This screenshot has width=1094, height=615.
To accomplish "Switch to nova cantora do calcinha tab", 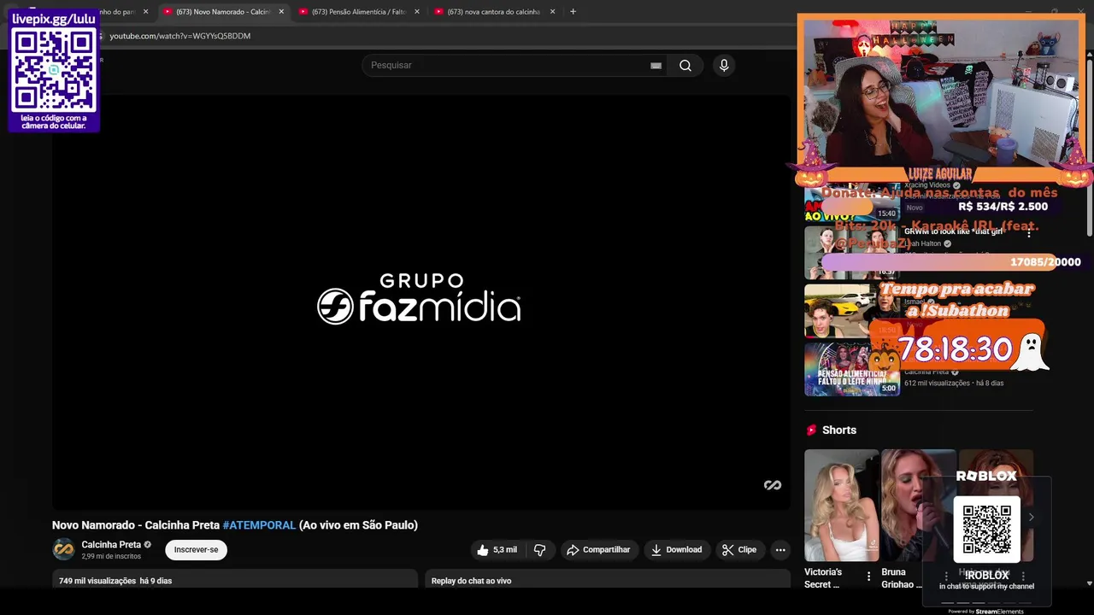I will (x=494, y=12).
